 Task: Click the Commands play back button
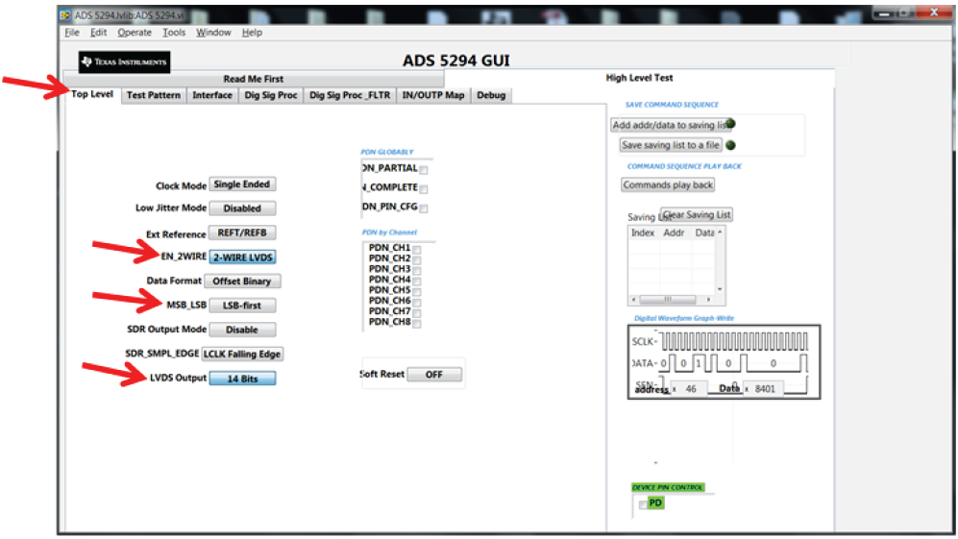point(668,184)
